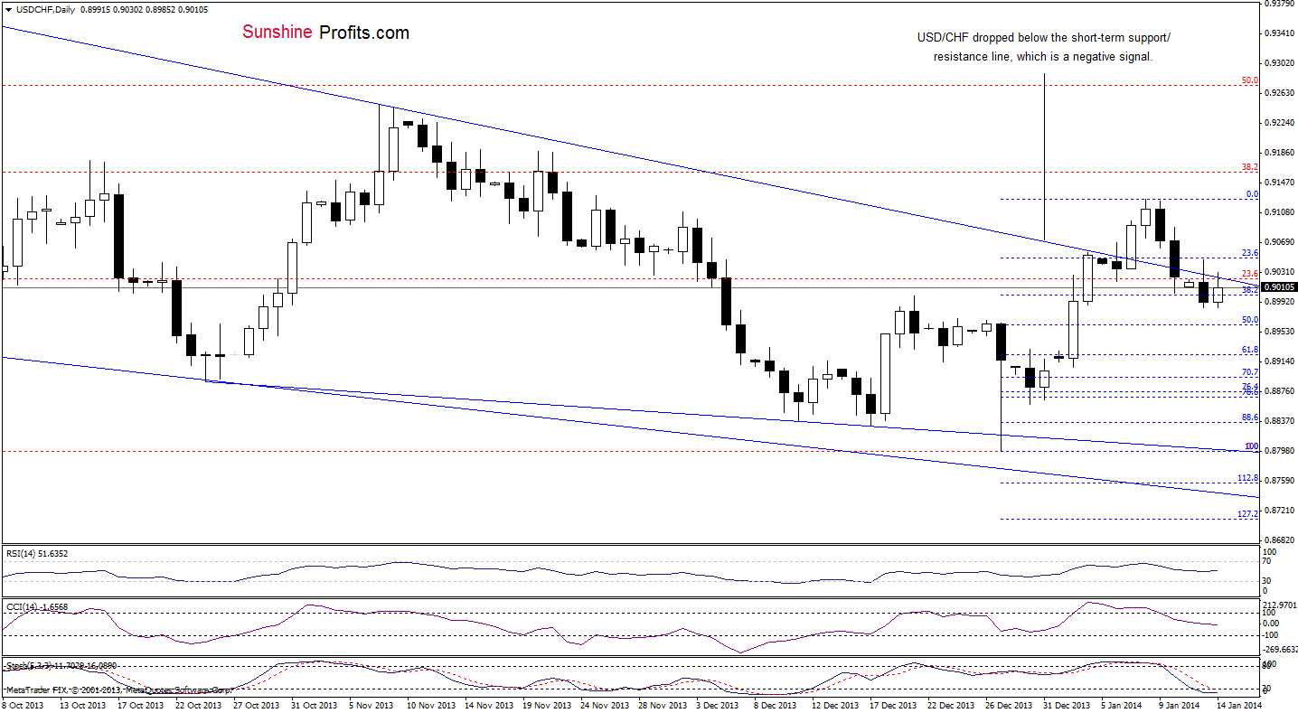The image size is (1298, 713).
Task: Click annotation line 'resistance line, which is a negative signal.'
Action: 1043,56
